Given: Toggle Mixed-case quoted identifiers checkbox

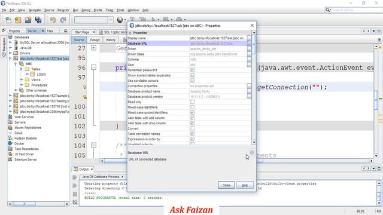Looking at the screenshot, I should point(193,112).
